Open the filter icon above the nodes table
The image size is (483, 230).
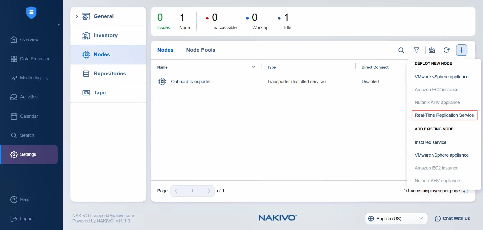tap(417, 50)
